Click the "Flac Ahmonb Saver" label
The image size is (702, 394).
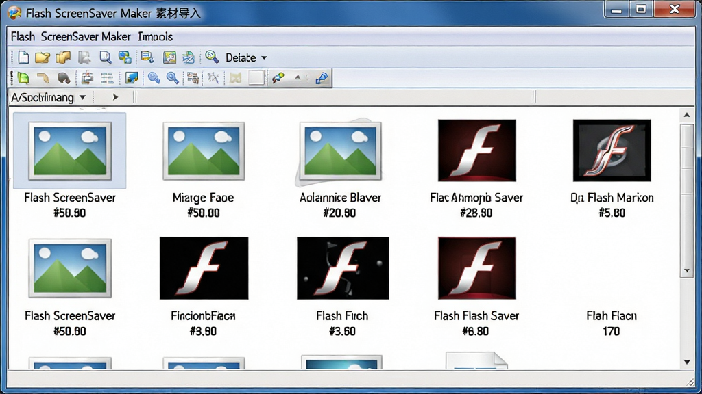(476, 198)
